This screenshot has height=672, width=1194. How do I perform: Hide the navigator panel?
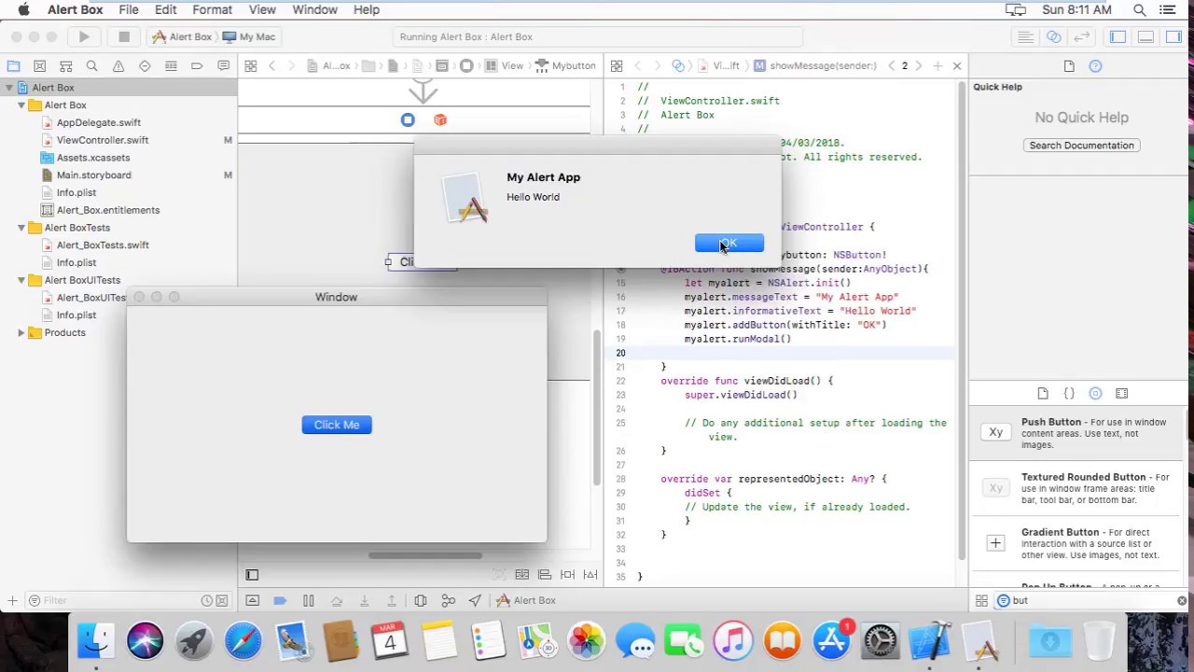(x=1117, y=36)
